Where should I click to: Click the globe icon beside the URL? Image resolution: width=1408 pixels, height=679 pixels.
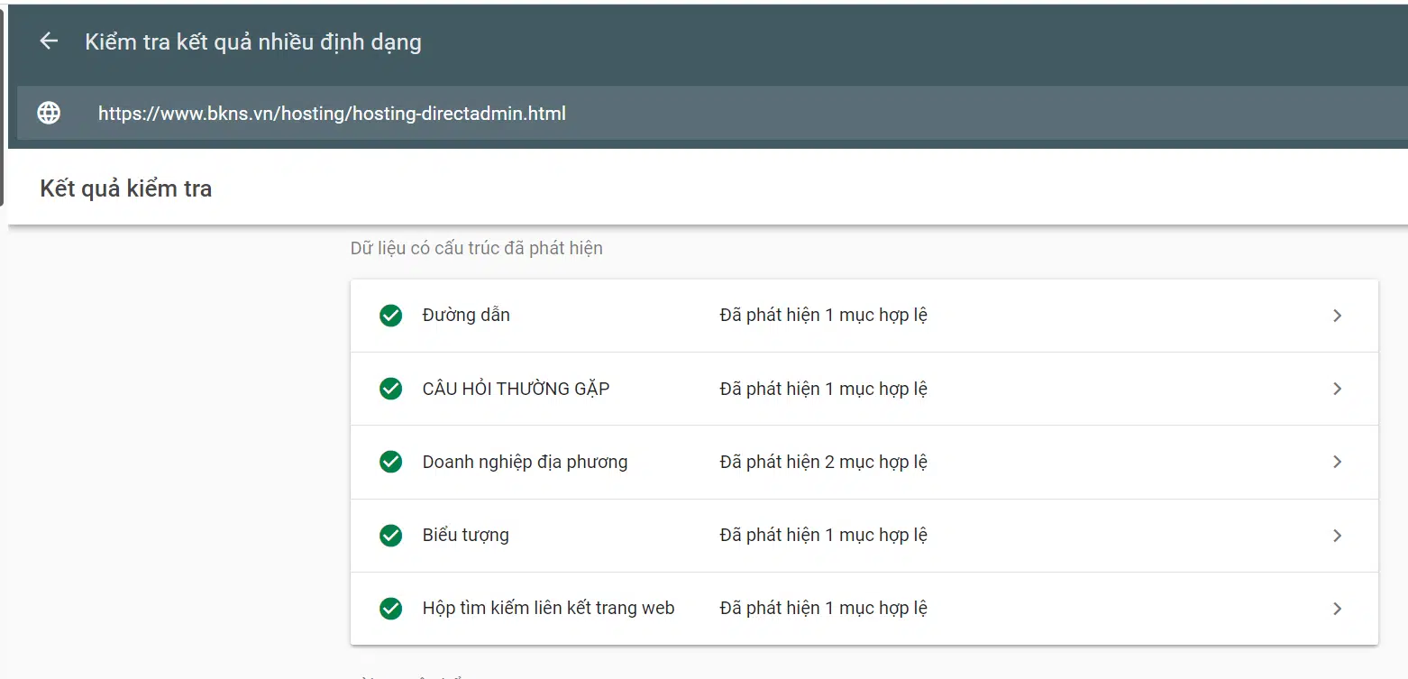click(49, 113)
